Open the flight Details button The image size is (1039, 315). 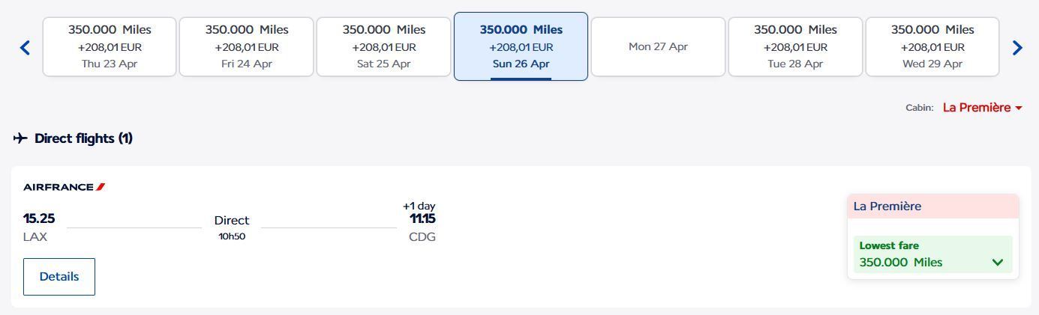point(59,277)
